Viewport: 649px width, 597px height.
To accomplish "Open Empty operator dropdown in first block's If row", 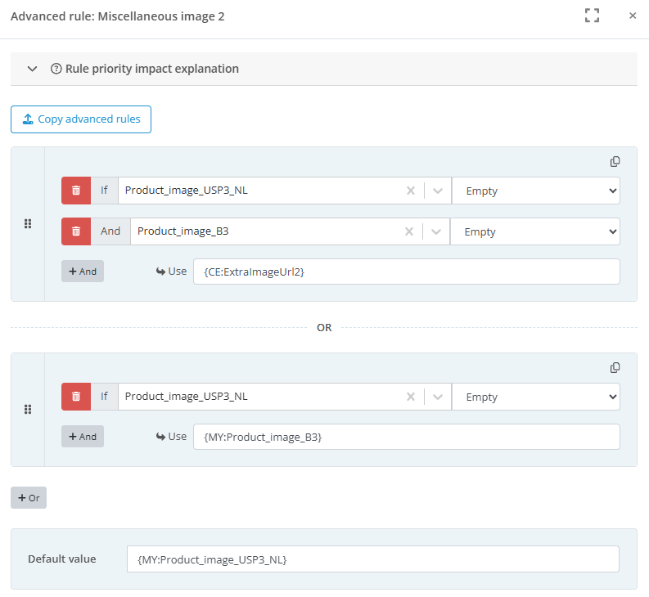I will [x=536, y=191].
